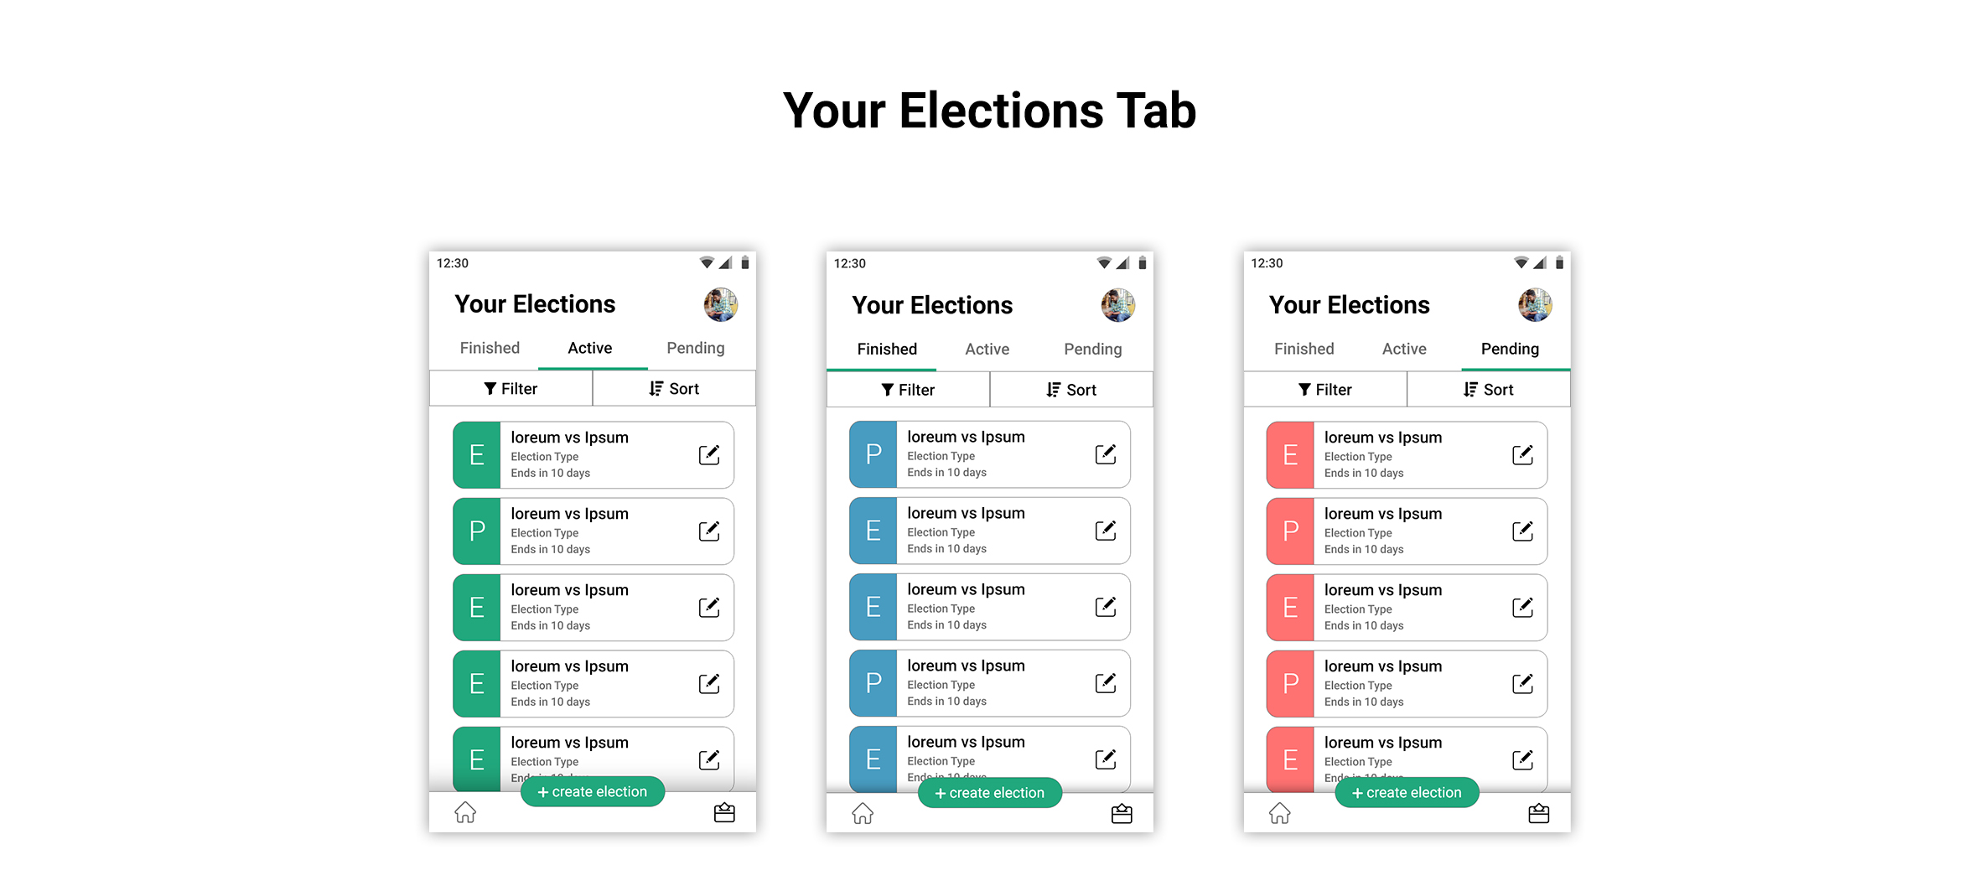Open profile avatar on the Pending screen
This screenshot has width=1980, height=891.
pos(1535,305)
